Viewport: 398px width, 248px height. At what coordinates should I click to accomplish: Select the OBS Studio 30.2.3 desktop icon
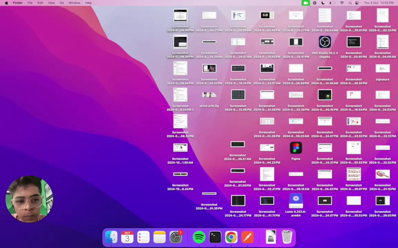(325, 42)
